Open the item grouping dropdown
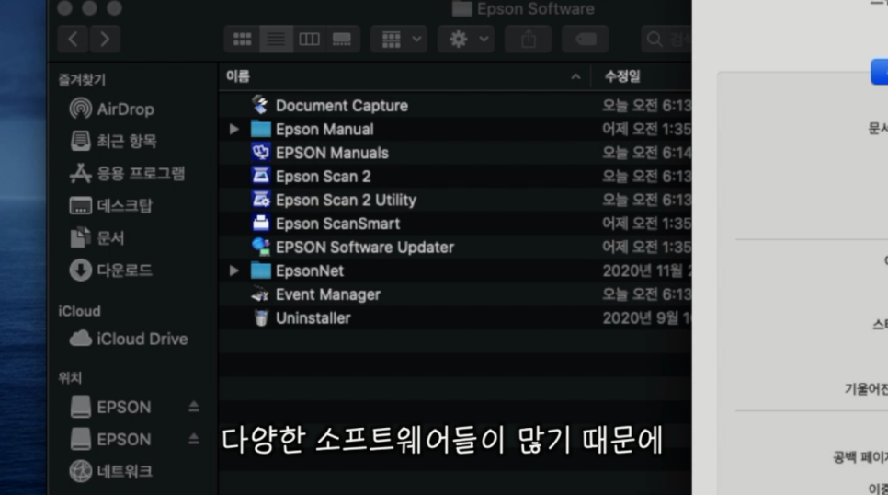The image size is (888, 495). 398,40
